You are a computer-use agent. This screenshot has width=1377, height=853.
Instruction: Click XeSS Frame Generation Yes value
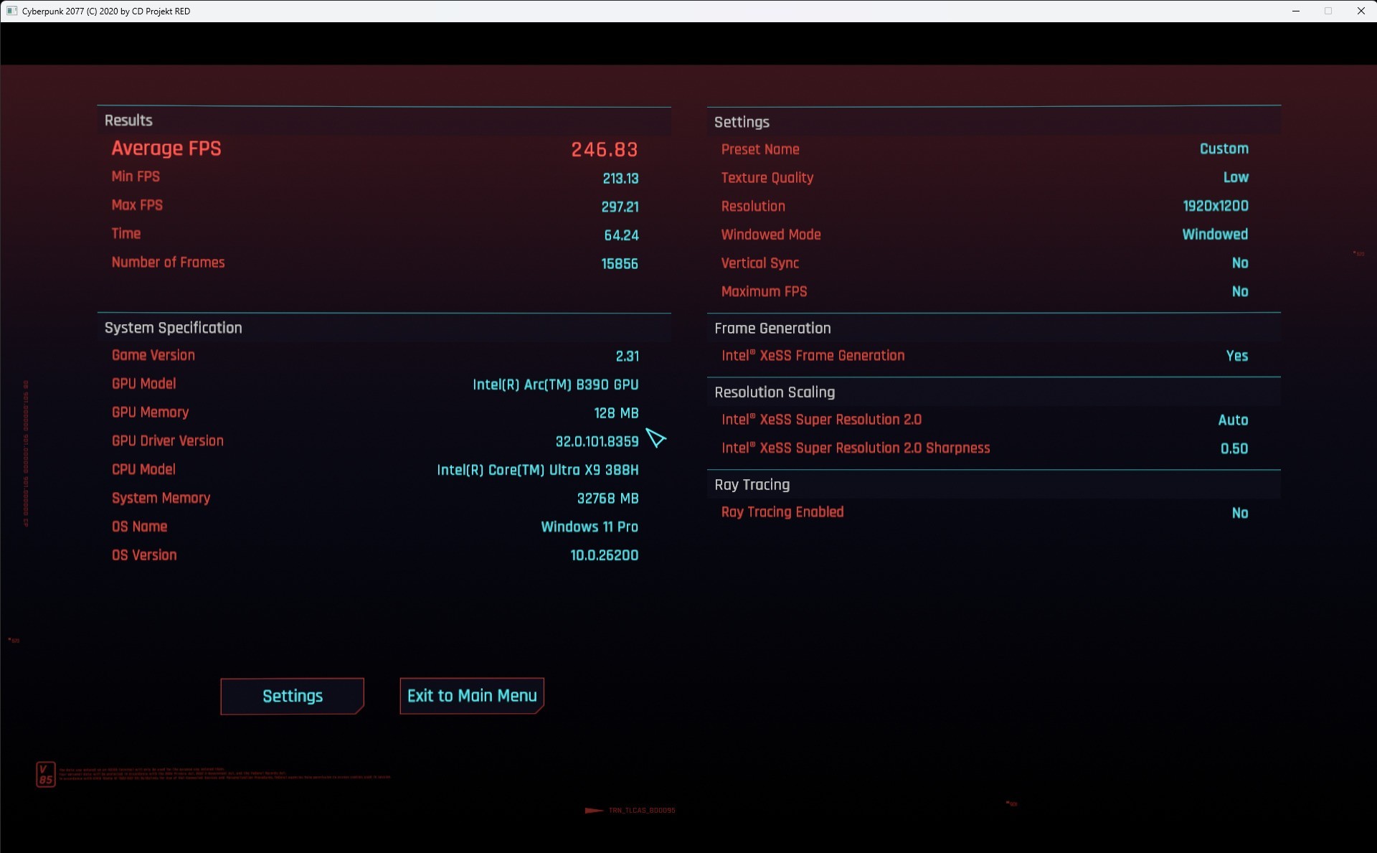pos(1236,356)
